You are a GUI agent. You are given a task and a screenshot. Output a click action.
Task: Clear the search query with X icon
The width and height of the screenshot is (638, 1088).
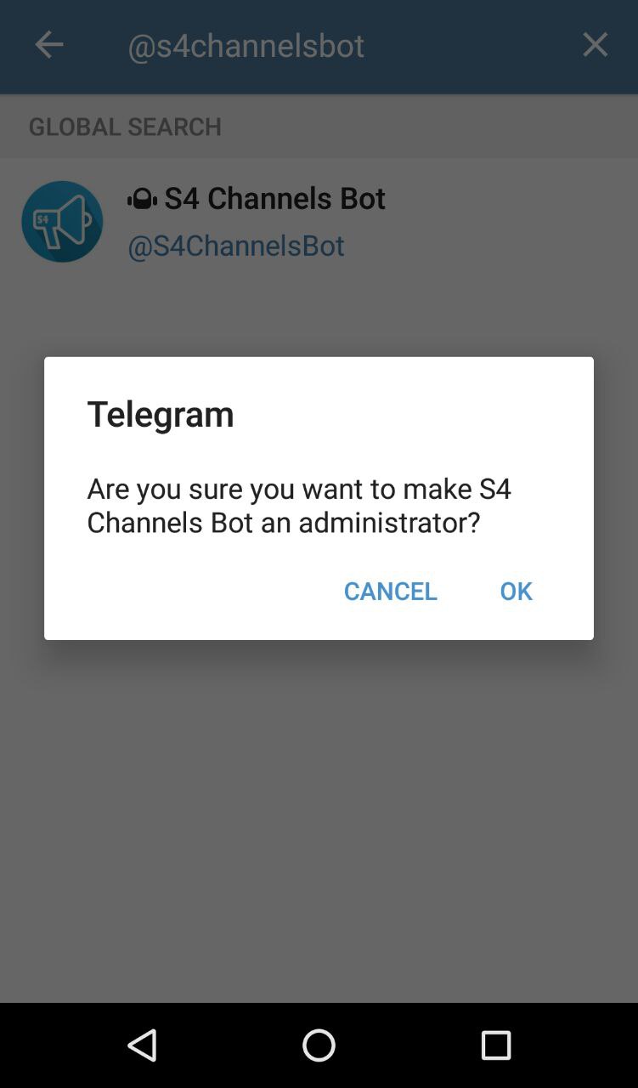coord(595,44)
